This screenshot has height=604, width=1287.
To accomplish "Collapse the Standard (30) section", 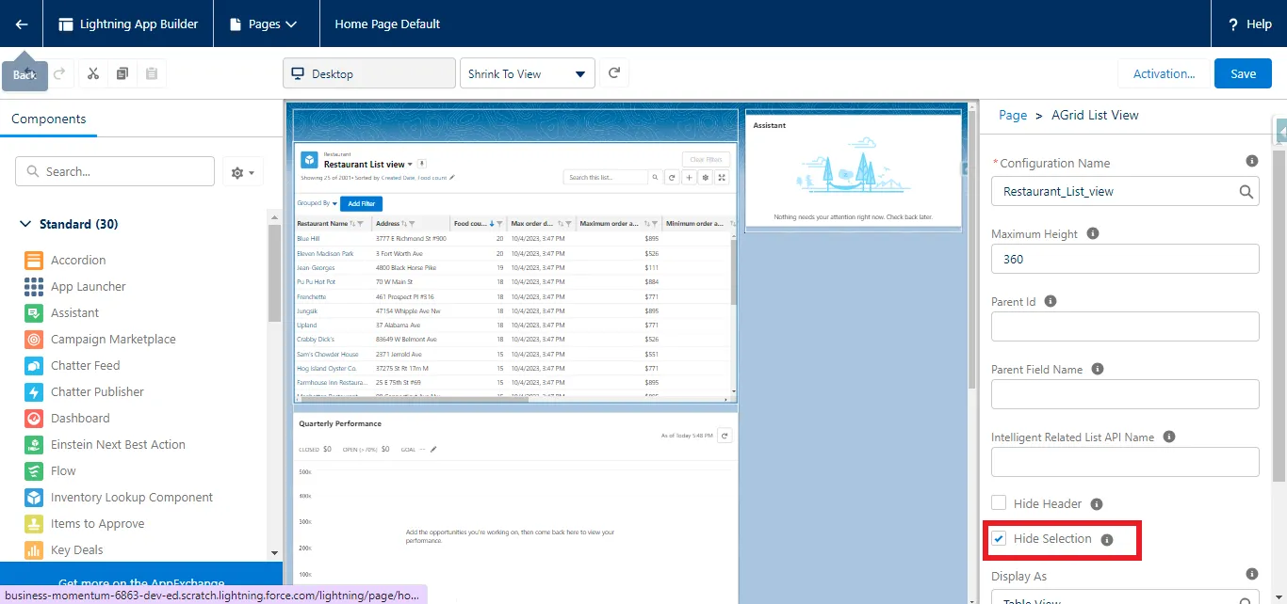I will tap(25, 224).
